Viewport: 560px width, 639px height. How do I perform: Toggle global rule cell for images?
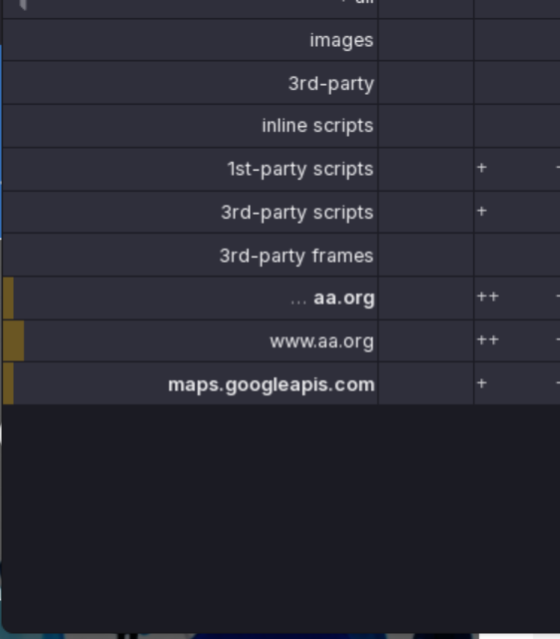coord(426,40)
